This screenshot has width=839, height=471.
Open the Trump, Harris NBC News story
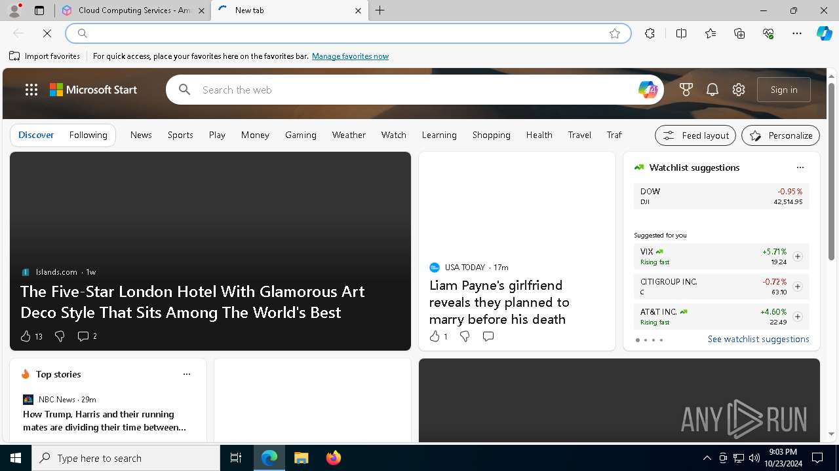coord(105,421)
